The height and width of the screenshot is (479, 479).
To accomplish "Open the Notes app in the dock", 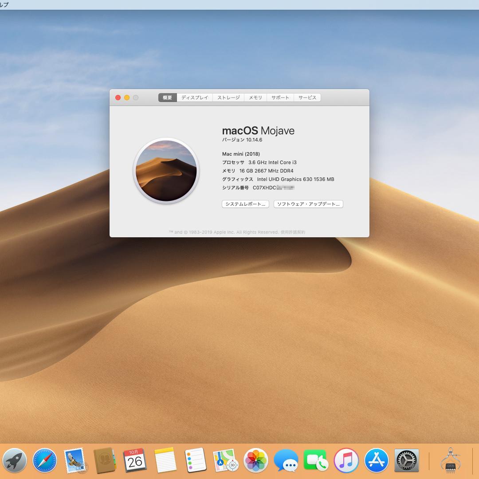I will point(165,460).
